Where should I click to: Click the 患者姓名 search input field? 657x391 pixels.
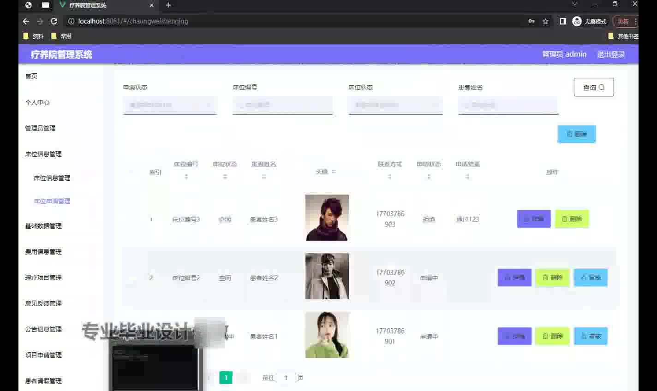click(508, 105)
